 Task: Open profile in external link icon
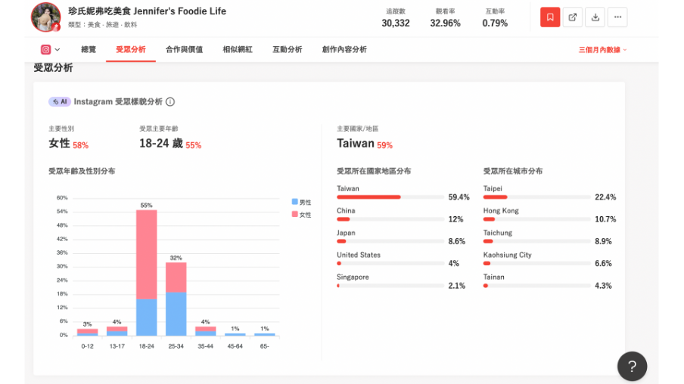click(573, 17)
